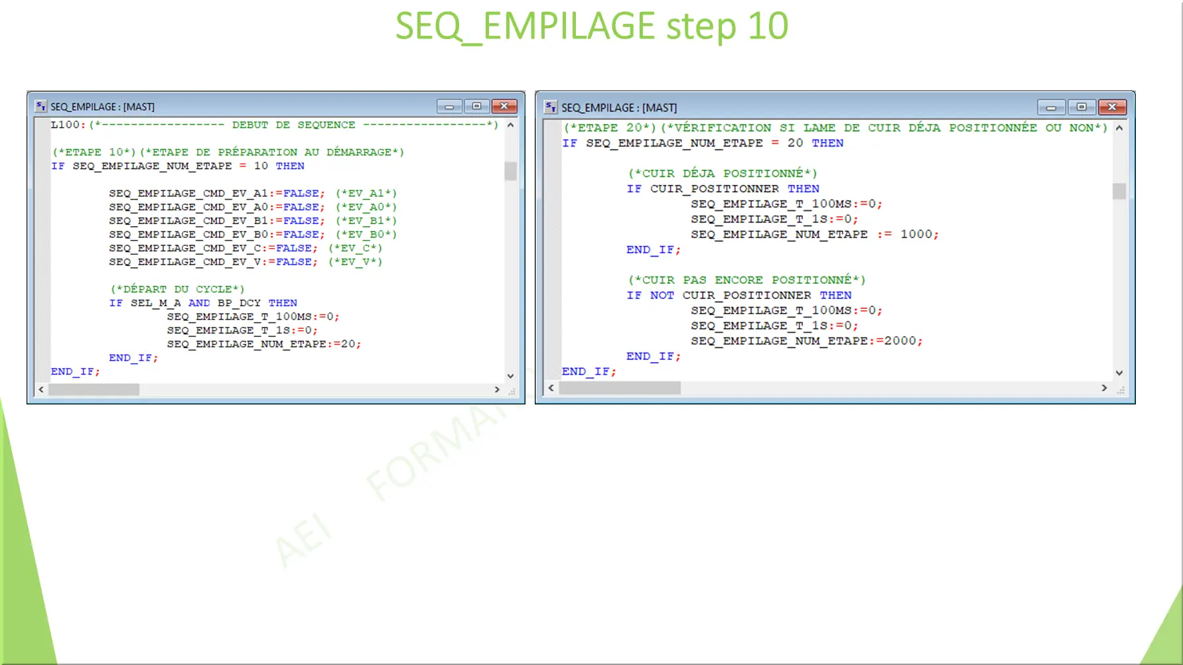
Task: Minimize the left SEQ_EMPILAGE window
Action: point(450,105)
